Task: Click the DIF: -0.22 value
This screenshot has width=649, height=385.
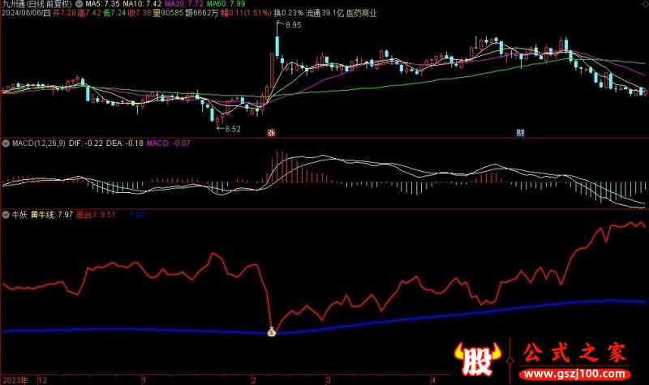Action: click(x=86, y=143)
